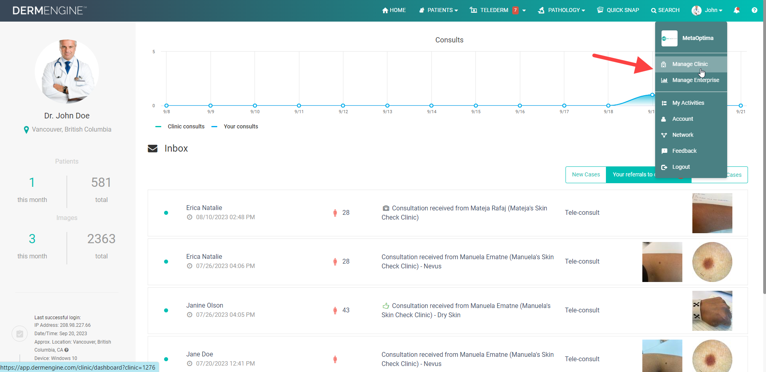Open skin mole thumbnail in 07/26/2023 04:06 PM row
766x372 pixels.
pyautogui.click(x=662, y=262)
